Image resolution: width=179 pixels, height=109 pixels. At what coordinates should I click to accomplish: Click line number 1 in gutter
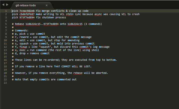point(6,11)
